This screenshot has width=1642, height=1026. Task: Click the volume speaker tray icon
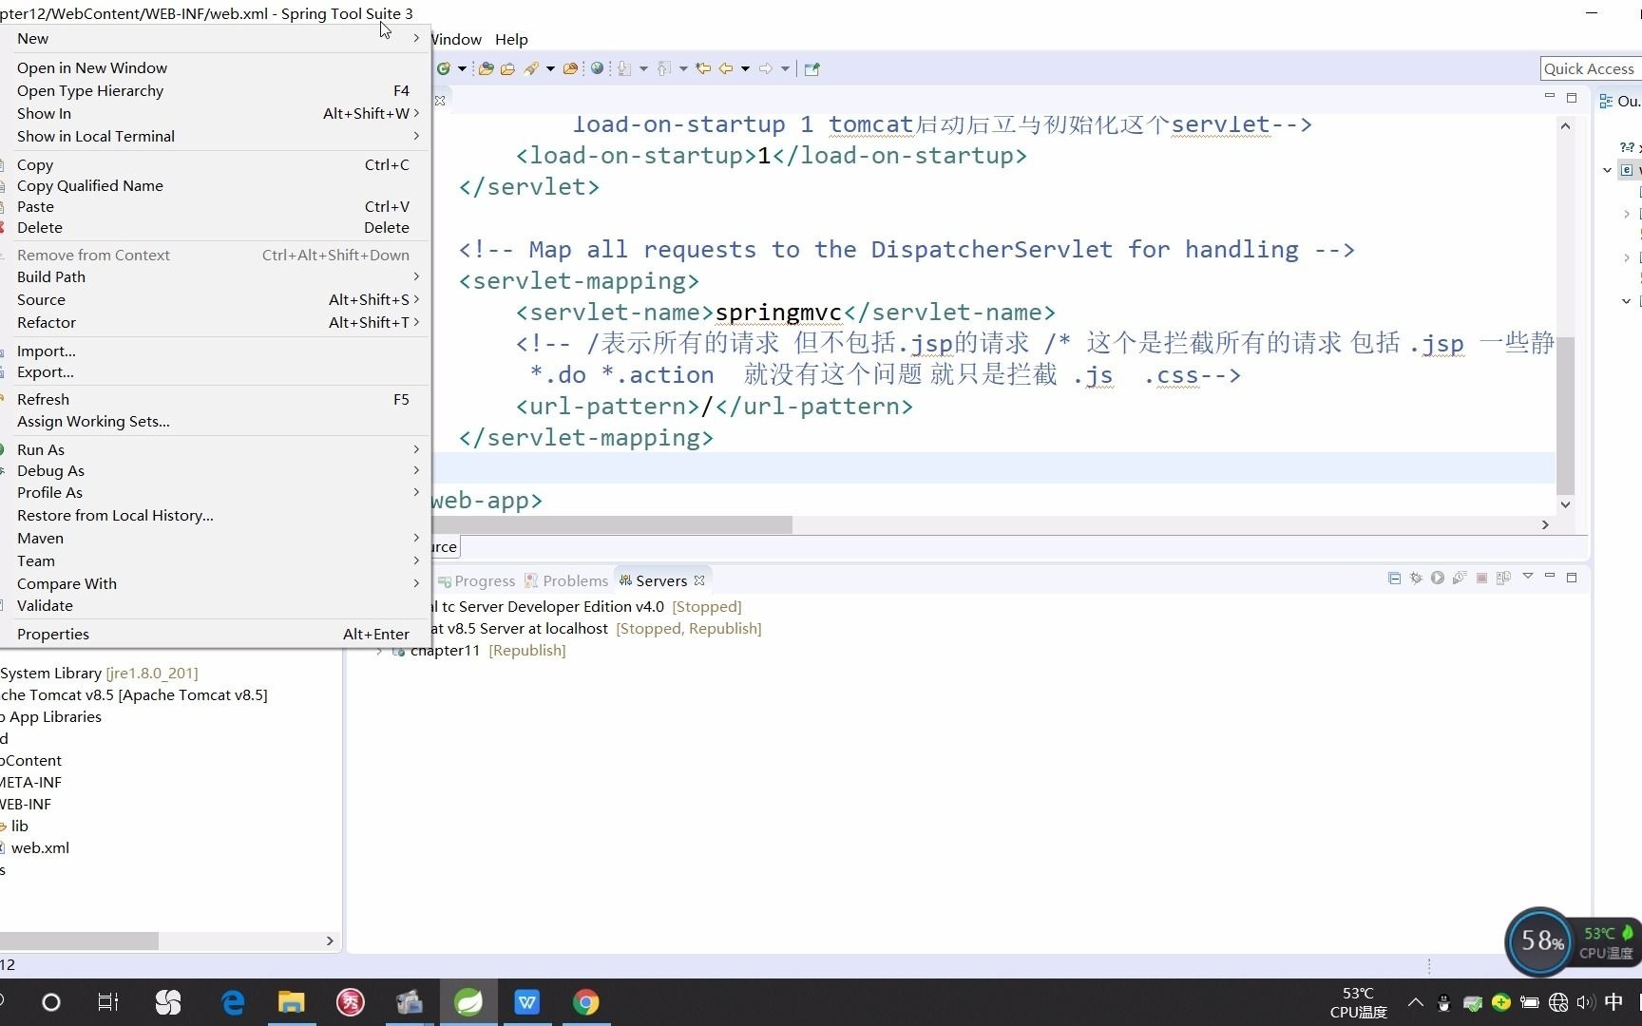pos(1585,1002)
